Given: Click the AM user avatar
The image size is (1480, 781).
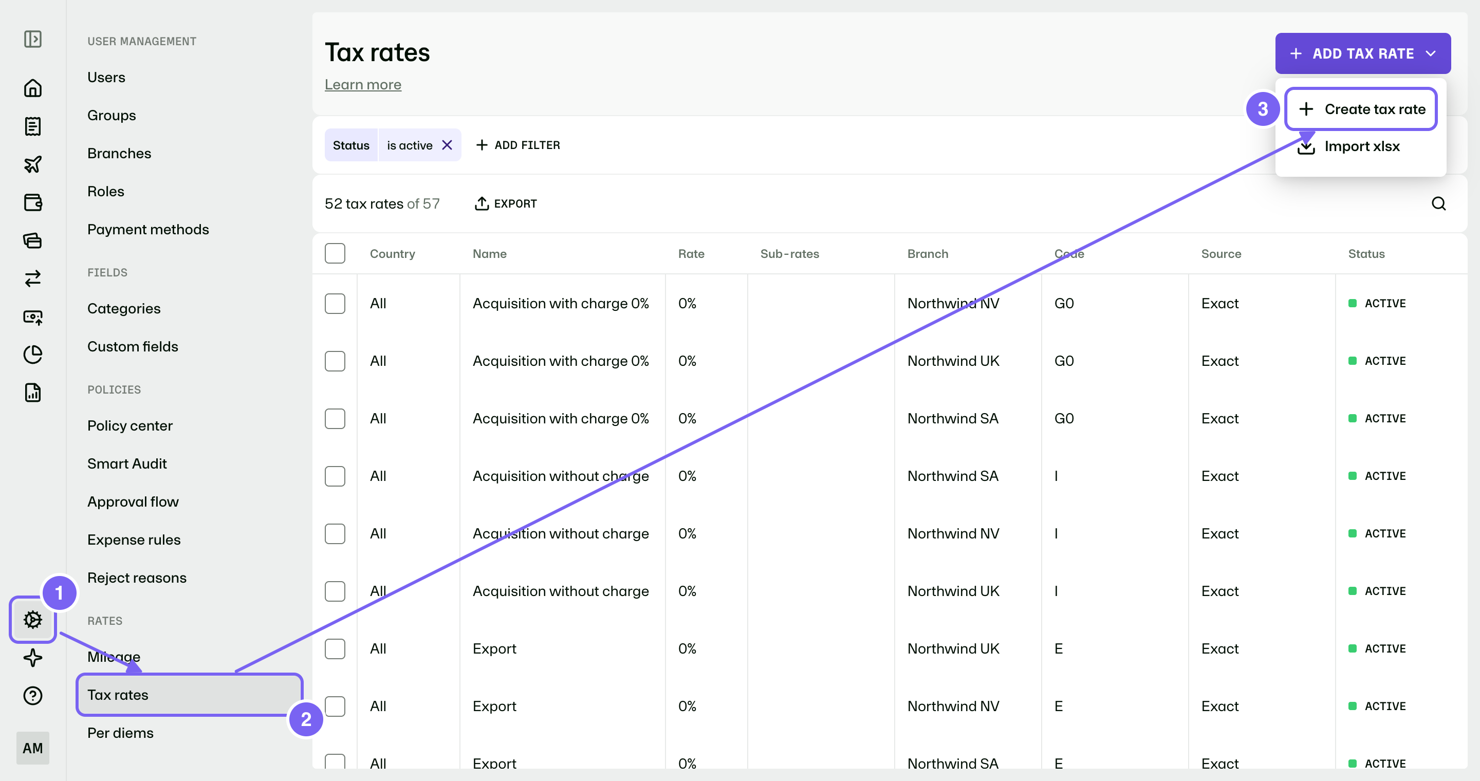Looking at the screenshot, I should pos(33,748).
